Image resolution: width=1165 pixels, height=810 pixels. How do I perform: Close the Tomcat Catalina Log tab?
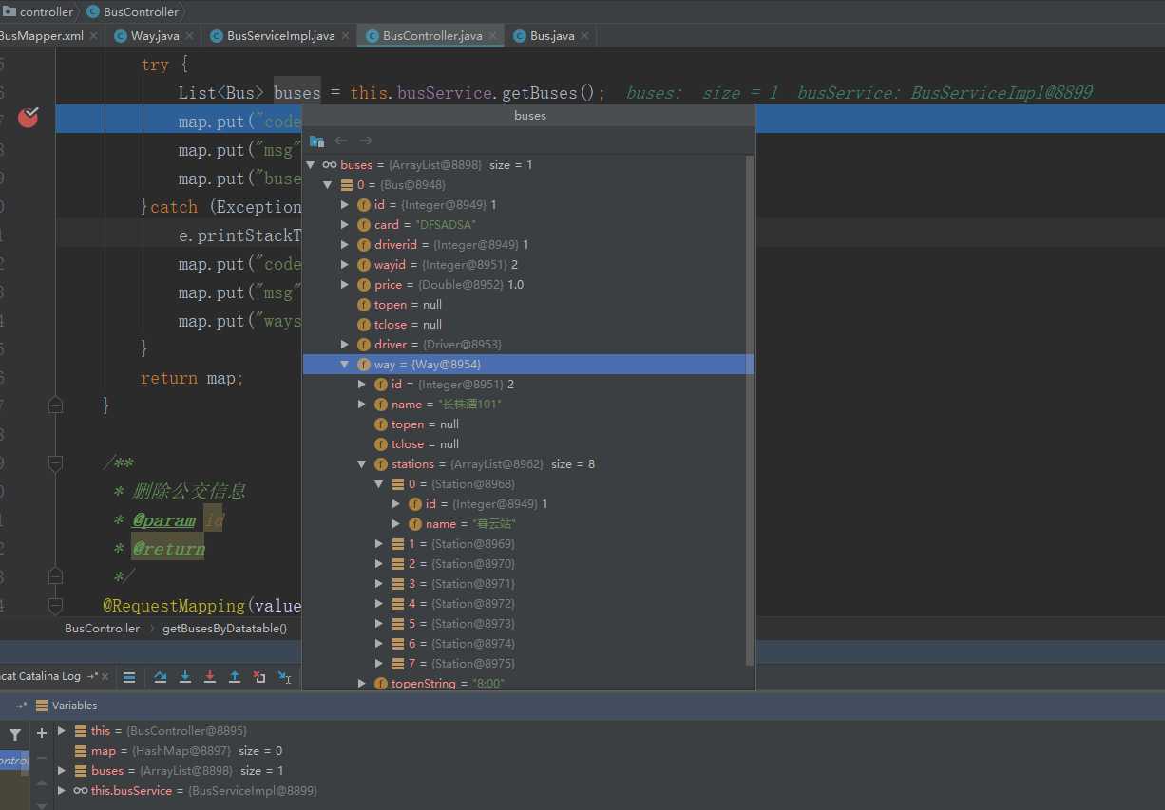click(x=105, y=677)
